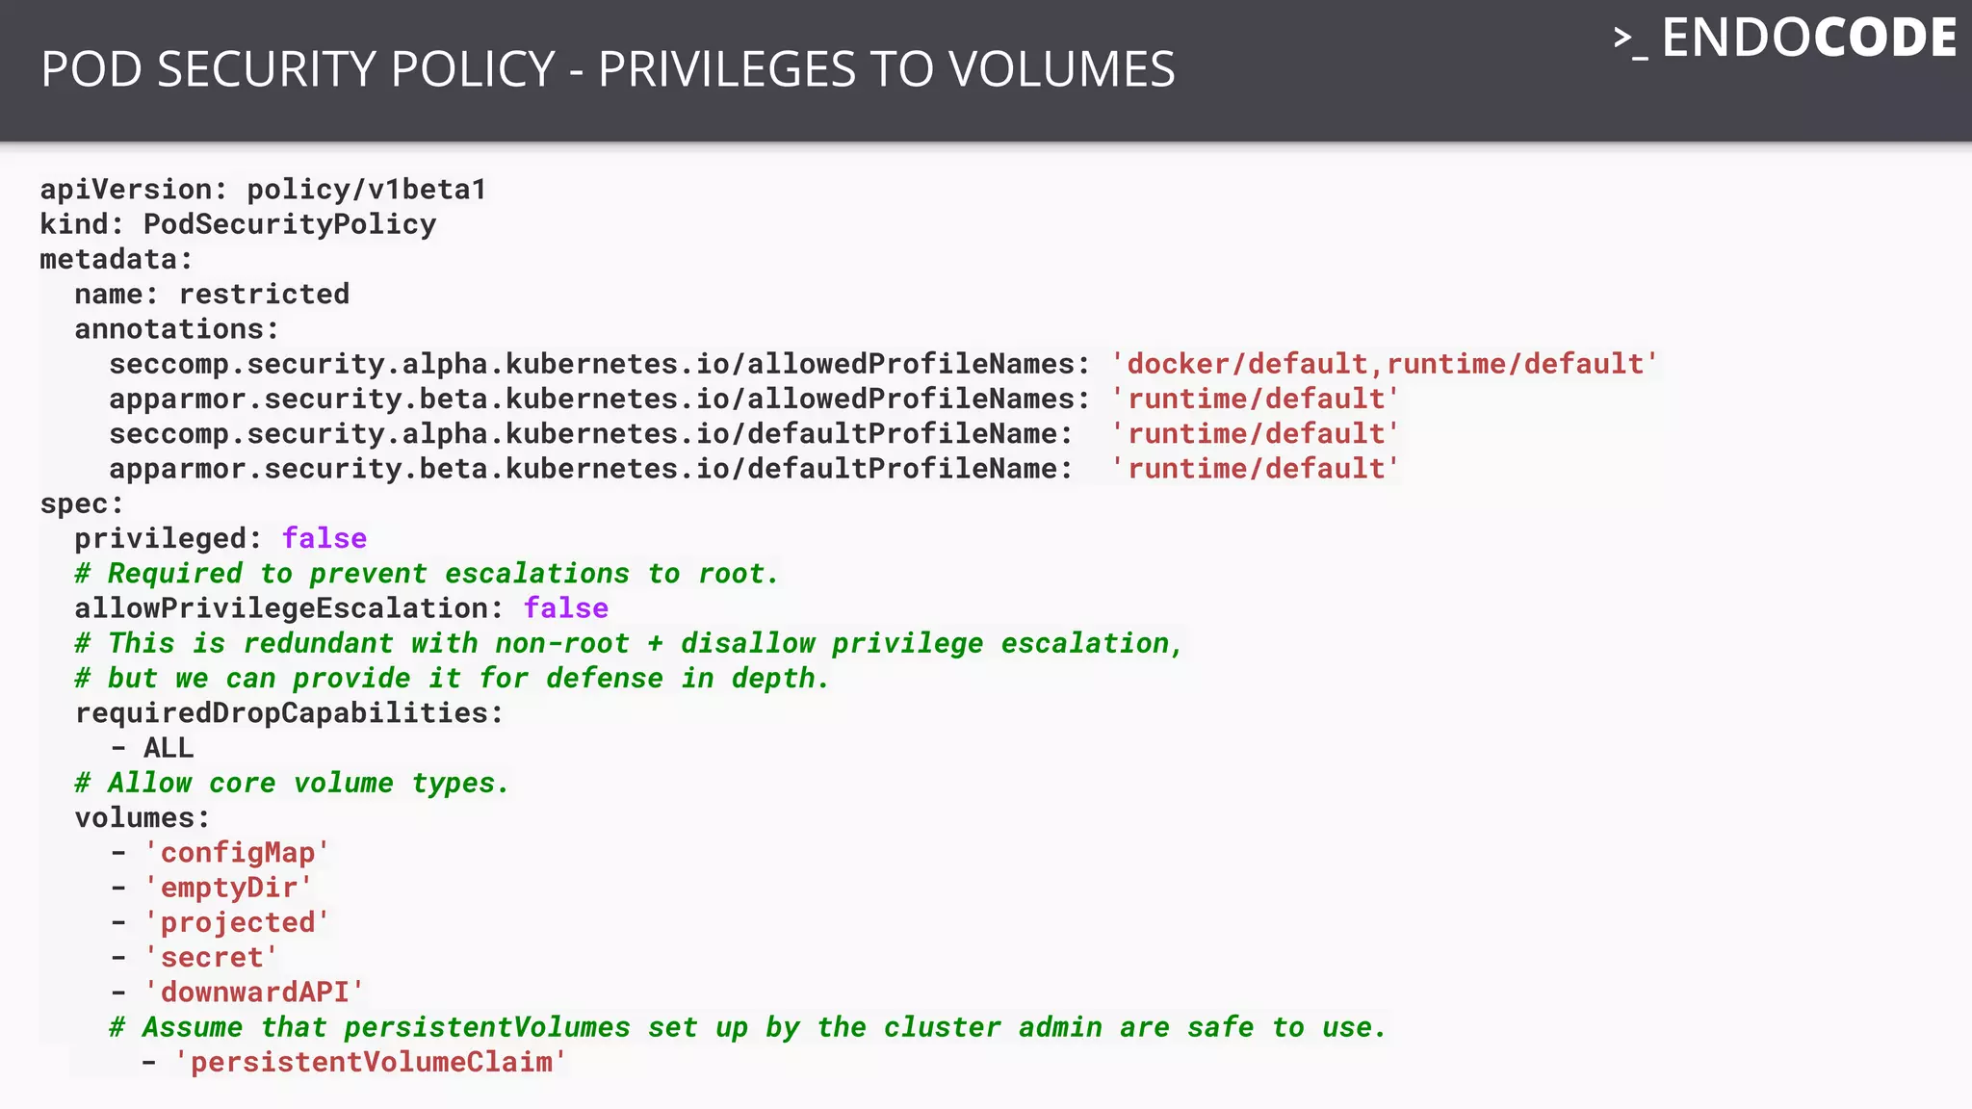Click the apparmor defaultProfileName annotation key

pos(590,469)
